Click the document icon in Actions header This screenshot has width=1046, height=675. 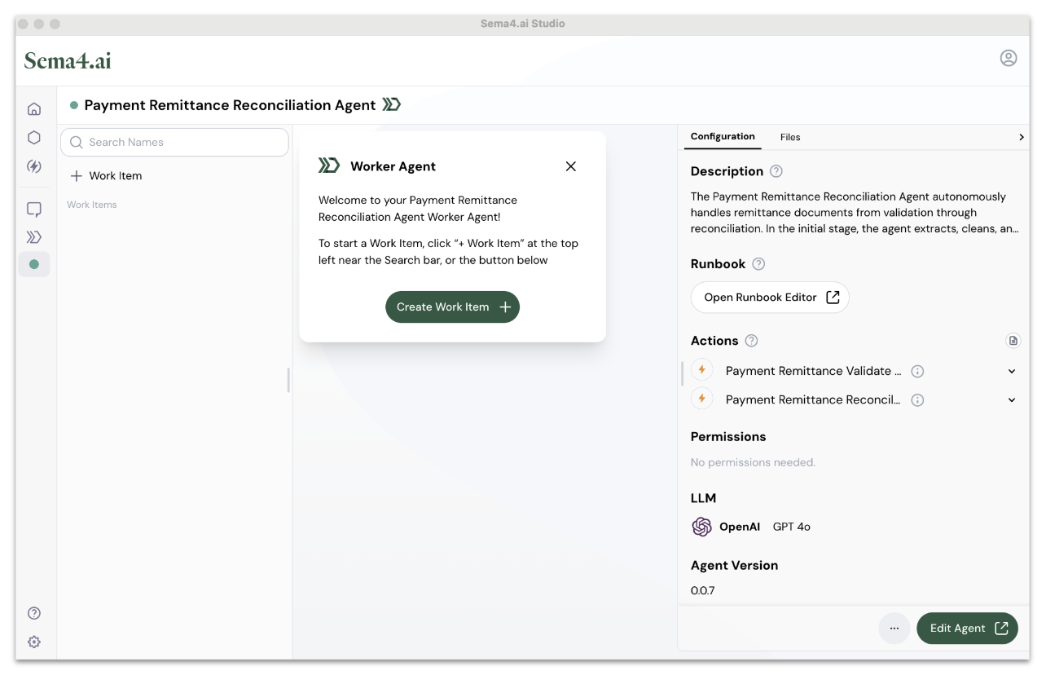click(1013, 341)
